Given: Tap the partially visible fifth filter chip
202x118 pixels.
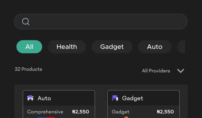Looking at the screenshot, I should 181,47.
